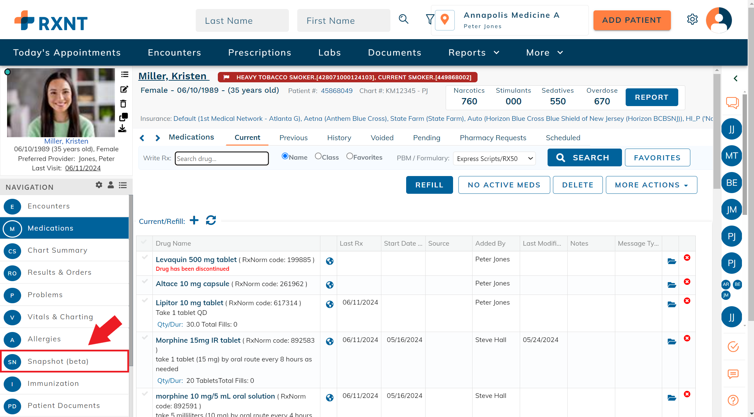Open the PBM / Formulary dropdown
Viewport: 754px width, 417px height.
coord(494,158)
